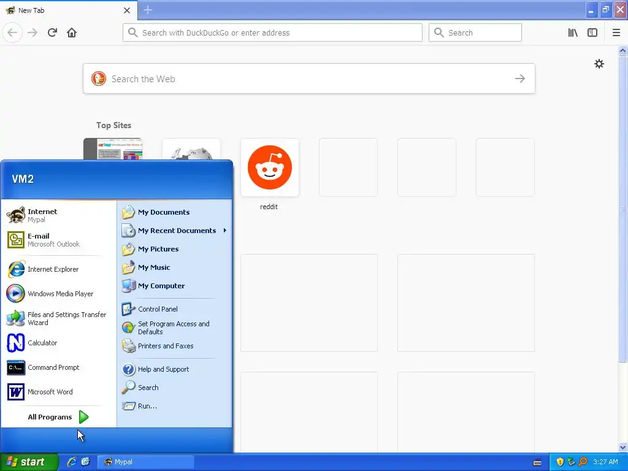Go to browser Home page
Screen dimensions: 628x471
click(x=72, y=33)
